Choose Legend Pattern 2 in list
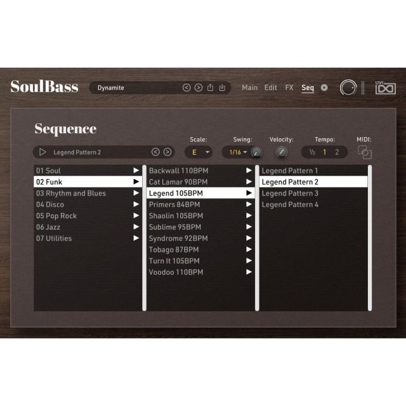The image size is (406, 406). [x=313, y=182]
